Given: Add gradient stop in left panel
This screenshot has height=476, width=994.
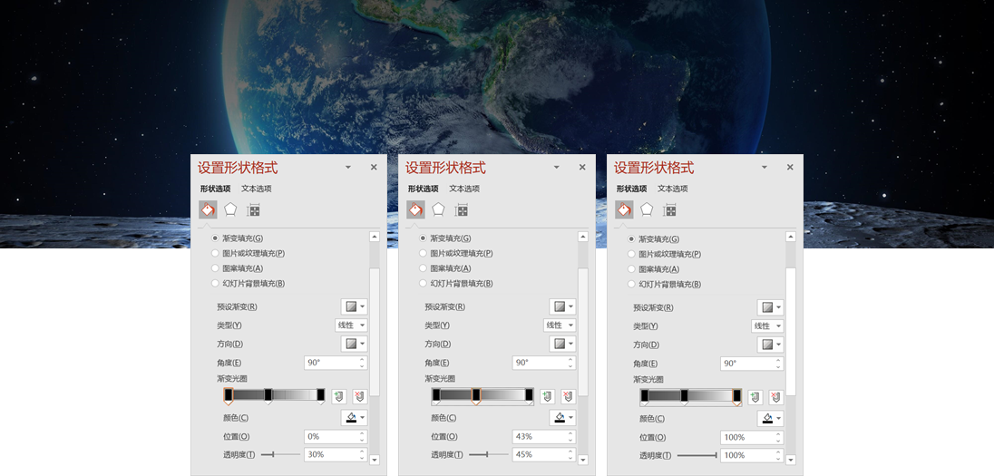Looking at the screenshot, I should (338, 397).
